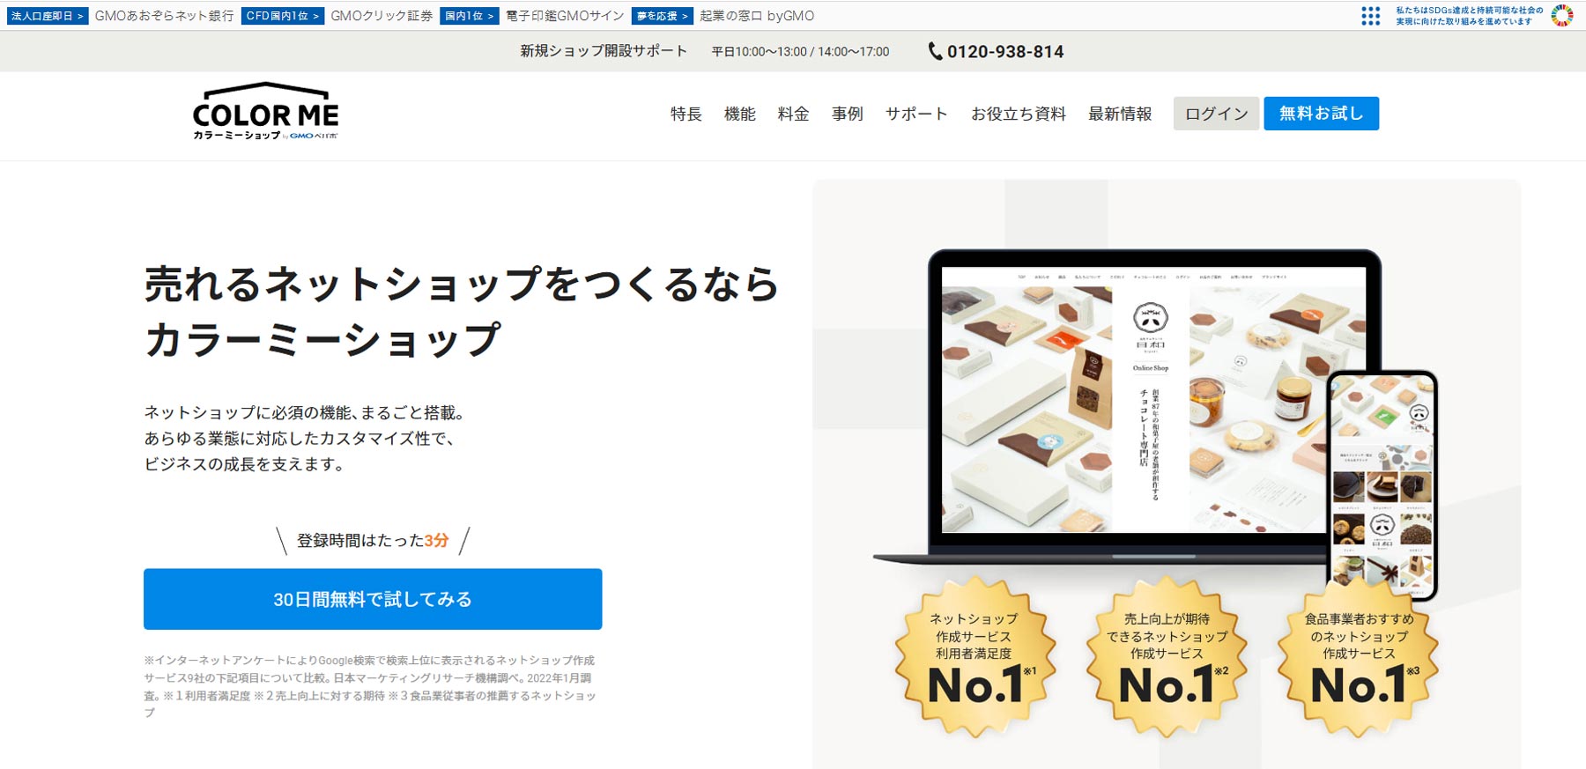
Task: Click the blue 無料お試し button
Action: [1321, 114]
